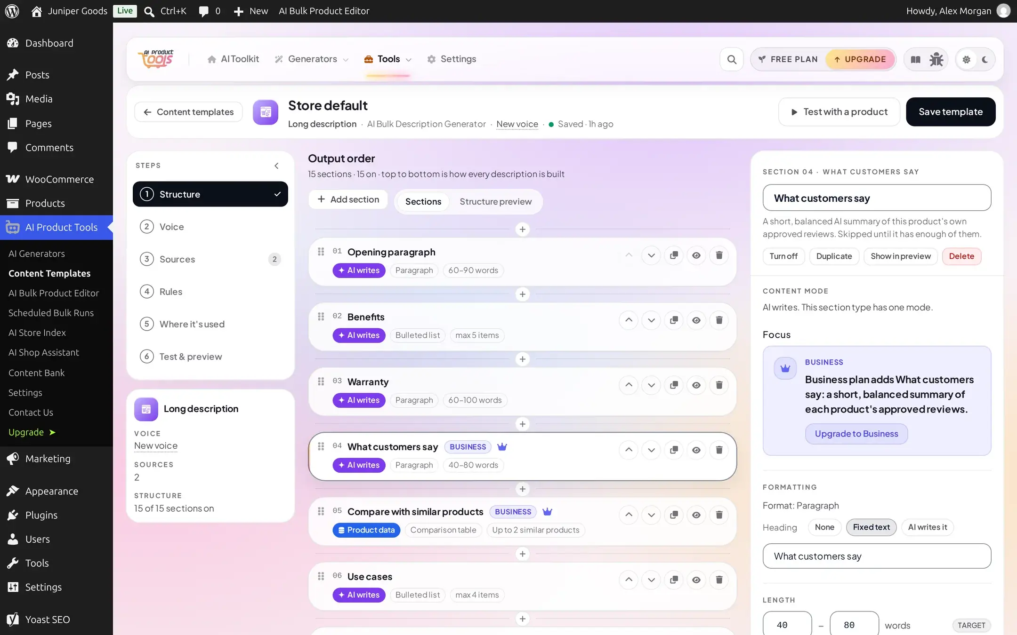This screenshot has height=635, width=1017.
Task: Open the WordPress logo menu
Action: pos(12,11)
